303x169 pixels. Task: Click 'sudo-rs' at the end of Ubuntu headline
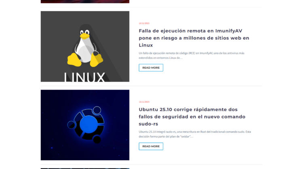(148, 124)
